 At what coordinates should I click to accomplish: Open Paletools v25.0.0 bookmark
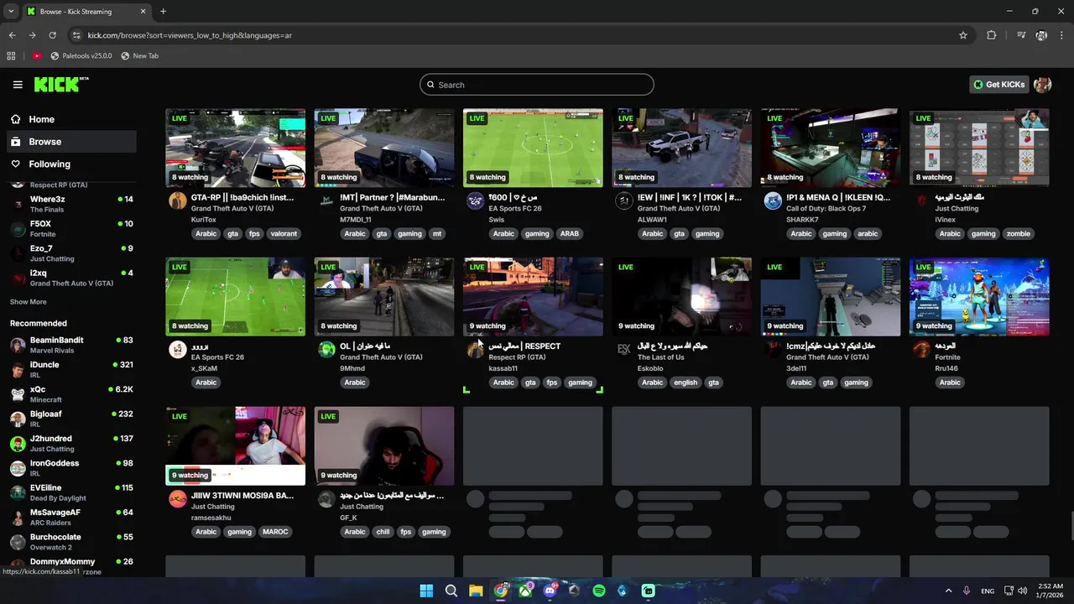point(81,55)
